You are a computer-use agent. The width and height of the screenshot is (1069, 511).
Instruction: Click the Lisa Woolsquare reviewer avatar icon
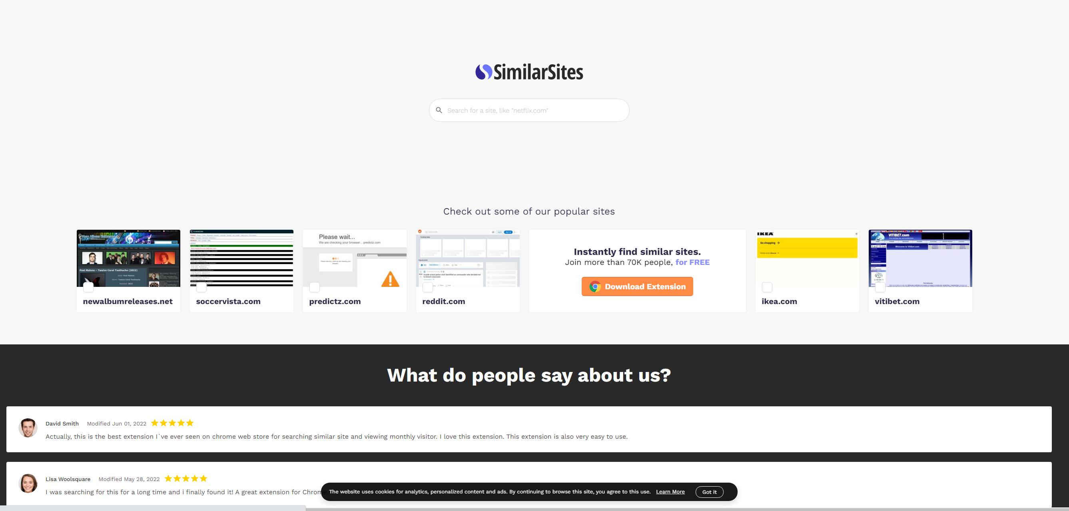click(27, 484)
